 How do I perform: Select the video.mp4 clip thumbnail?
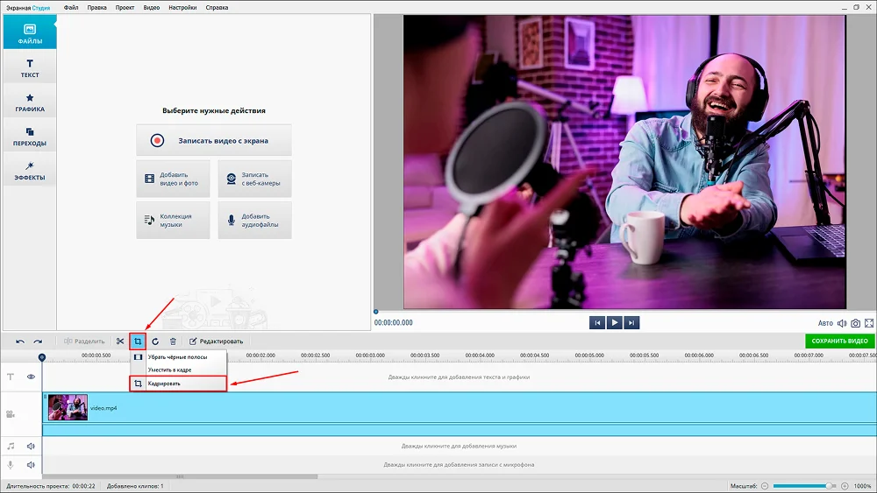68,407
